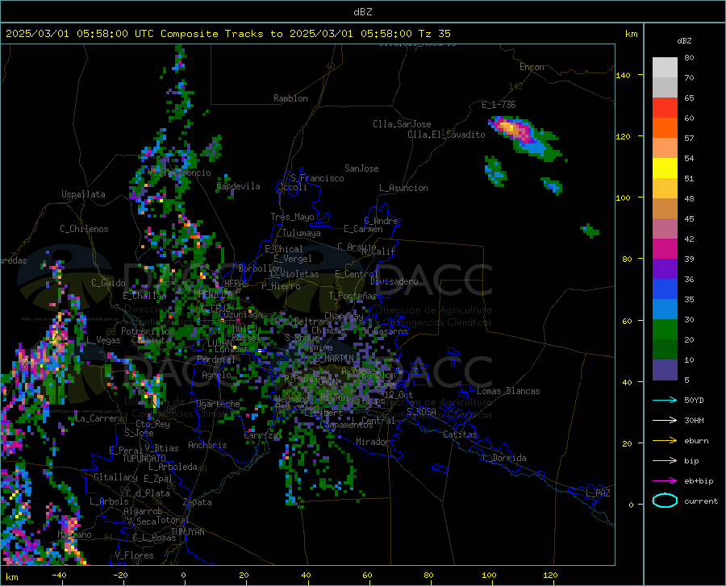Click the 'dBZ' heading above color scale
The image size is (726, 586).
pos(684,40)
